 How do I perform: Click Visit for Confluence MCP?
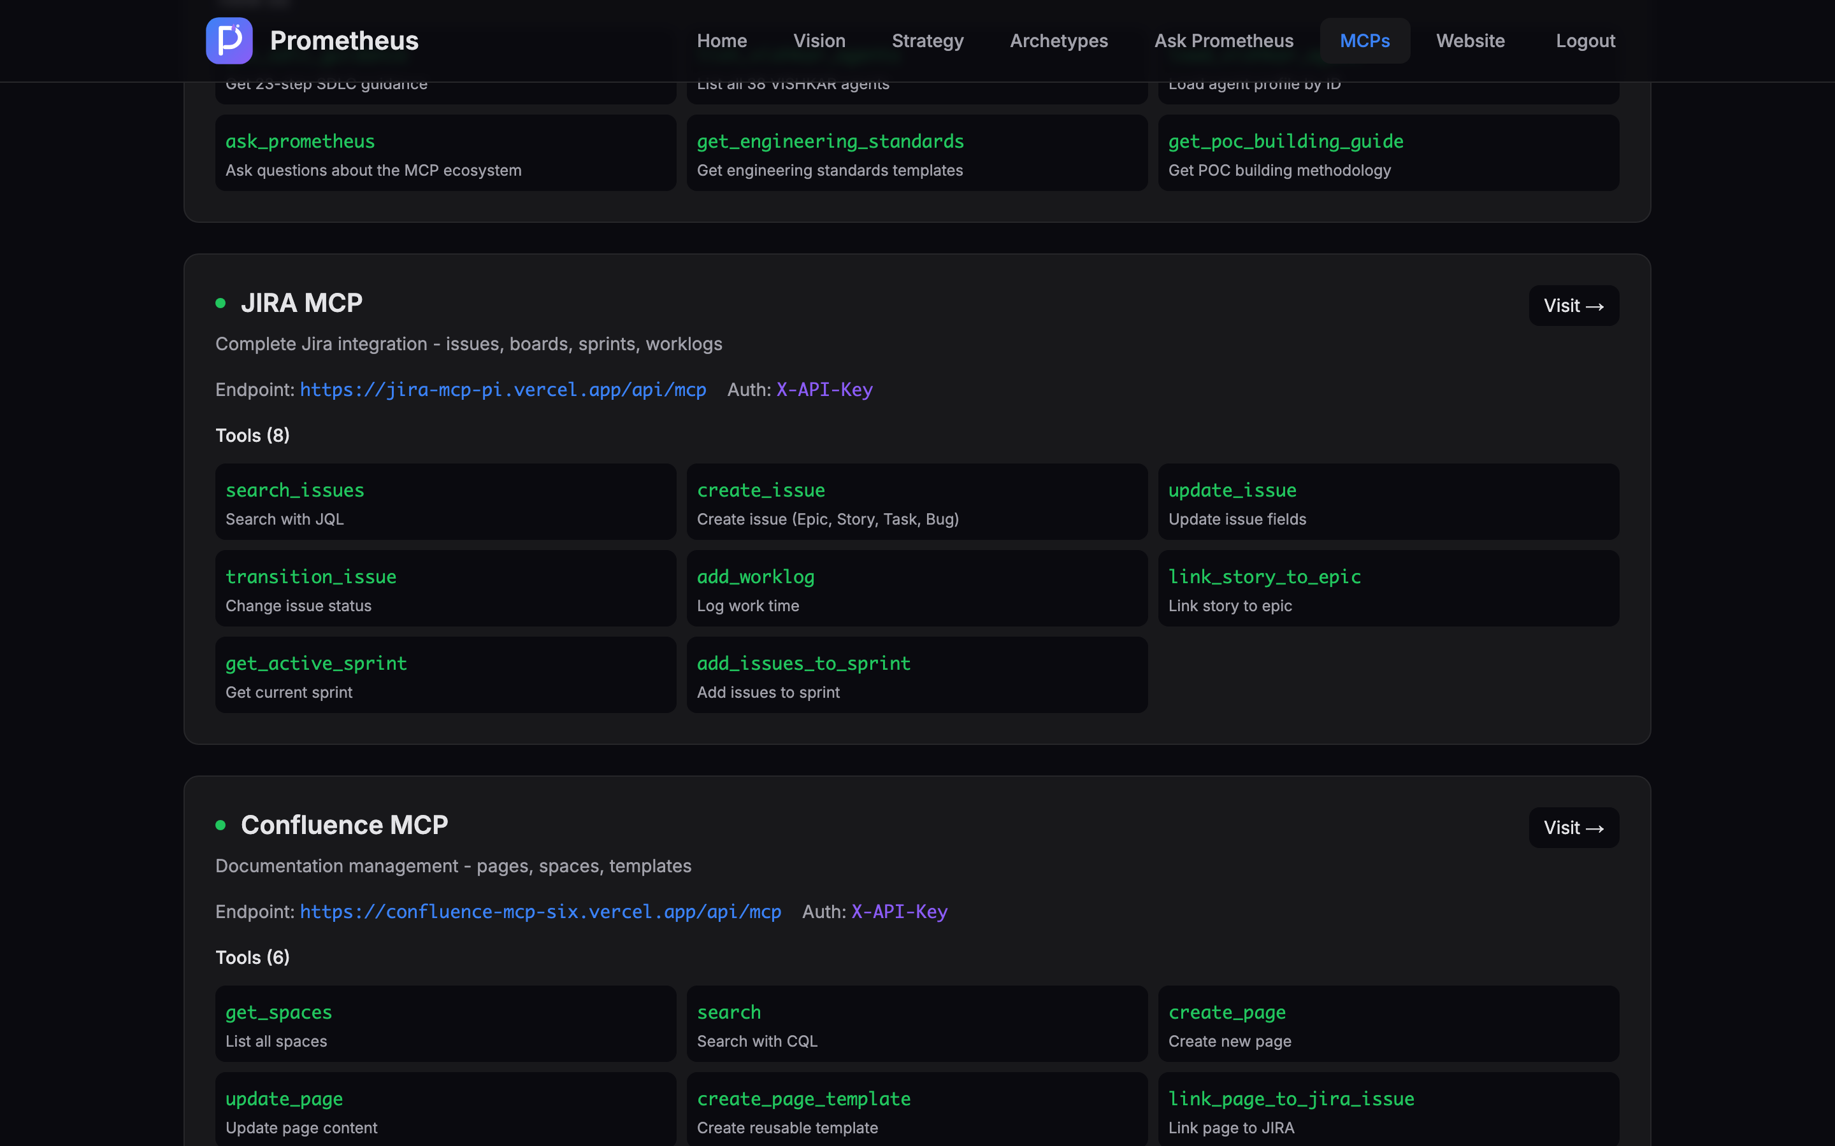tap(1573, 828)
